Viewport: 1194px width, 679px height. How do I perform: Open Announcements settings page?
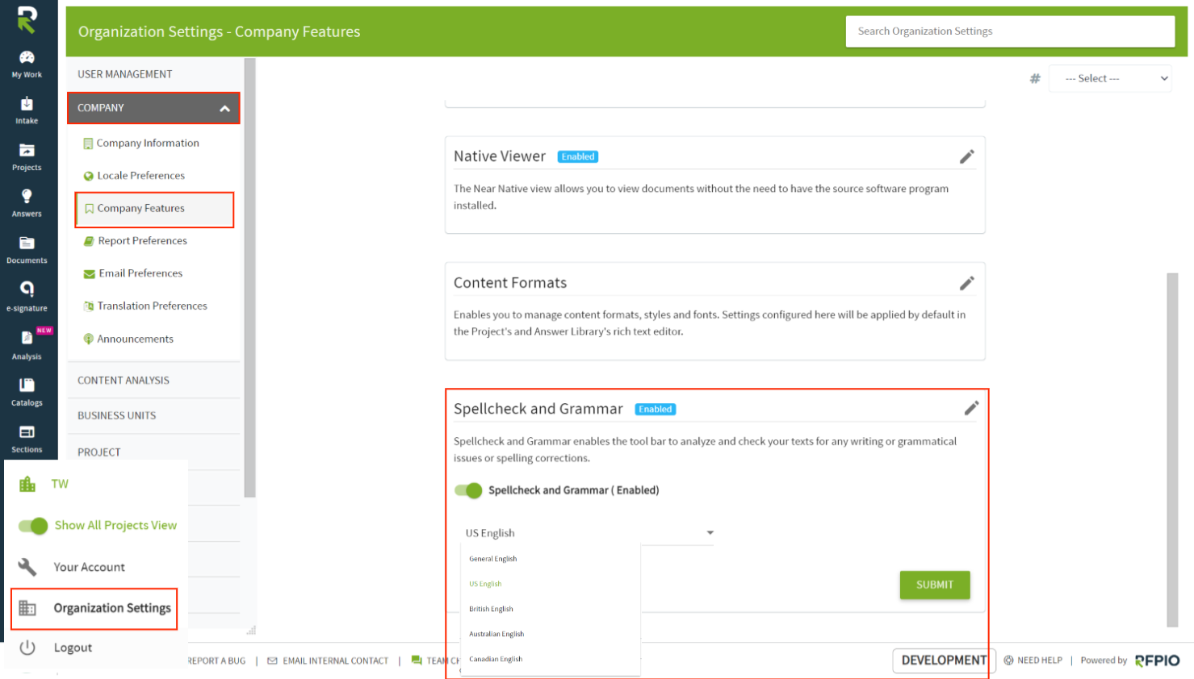136,339
